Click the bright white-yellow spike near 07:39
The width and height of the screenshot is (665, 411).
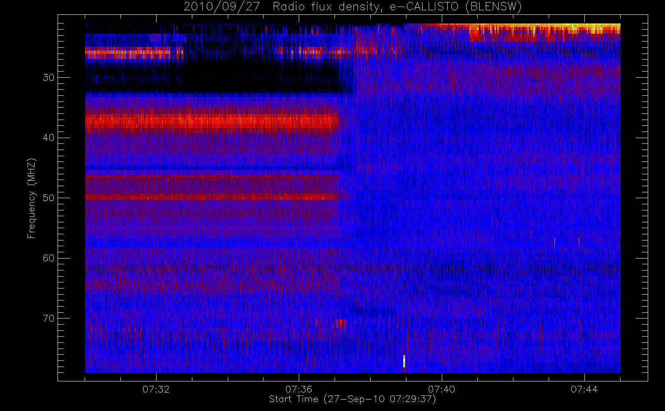click(x=404, y=361)
